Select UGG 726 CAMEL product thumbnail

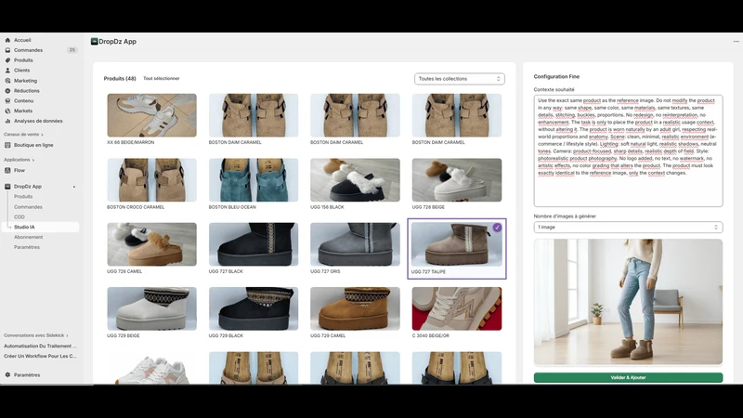click(x=151, y=244)
